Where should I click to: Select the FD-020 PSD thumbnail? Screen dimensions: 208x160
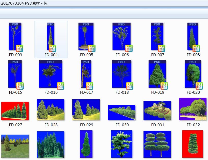pyautogui.click(x=193, y=74)
